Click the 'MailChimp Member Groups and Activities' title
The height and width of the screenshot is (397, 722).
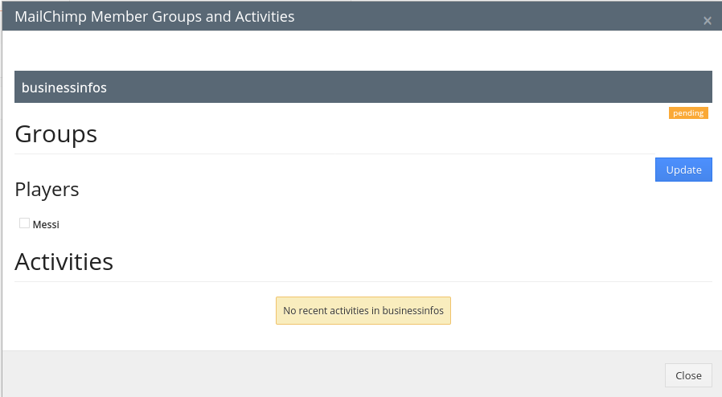pyautogui.click(x=154, y=17)
